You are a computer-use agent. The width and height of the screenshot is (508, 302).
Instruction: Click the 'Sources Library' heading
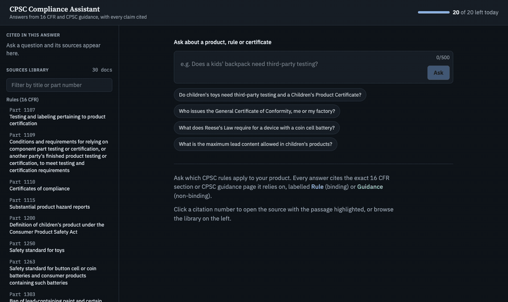pos(28,70)
